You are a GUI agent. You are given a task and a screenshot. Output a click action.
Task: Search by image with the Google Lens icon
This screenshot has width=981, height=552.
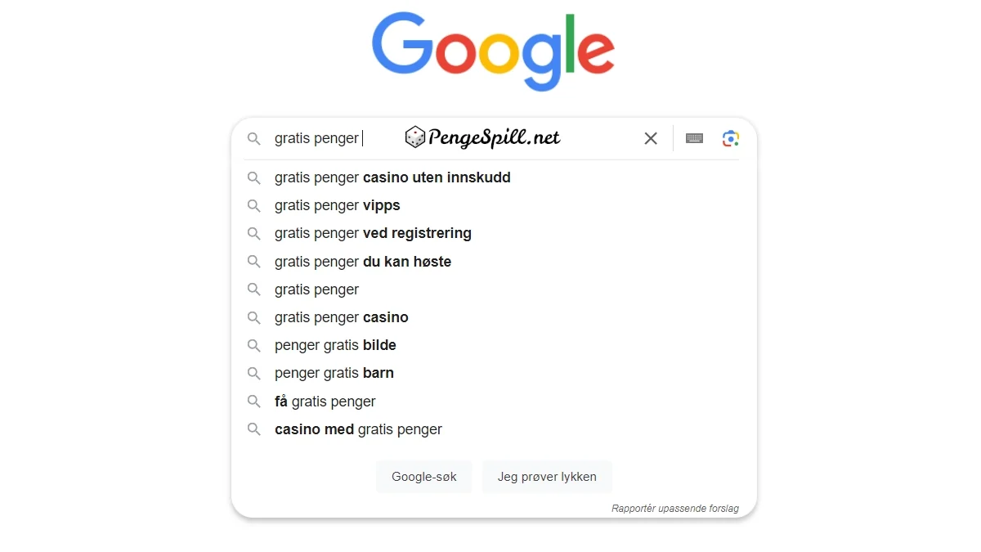[731, 139]
